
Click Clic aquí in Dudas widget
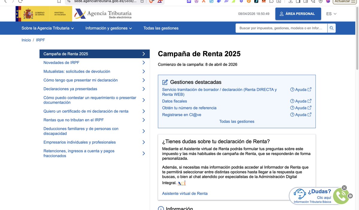(324, 198)
